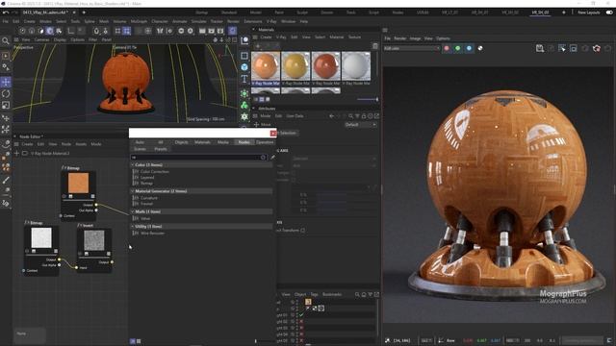Screen dimensions: 616x346
Task: Open the Default dropdown in the Attributes panel
Action: click(361, 125)
